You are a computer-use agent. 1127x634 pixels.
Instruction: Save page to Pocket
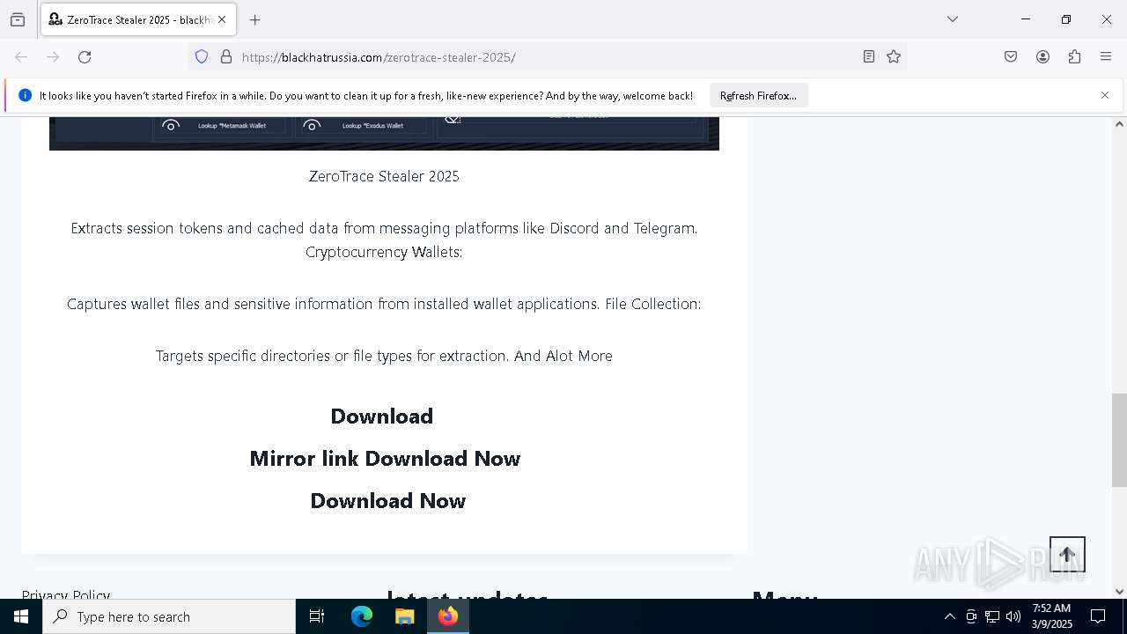pos(1011,57)
